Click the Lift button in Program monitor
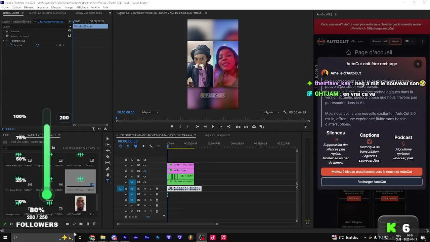 (x=238, y=127)
